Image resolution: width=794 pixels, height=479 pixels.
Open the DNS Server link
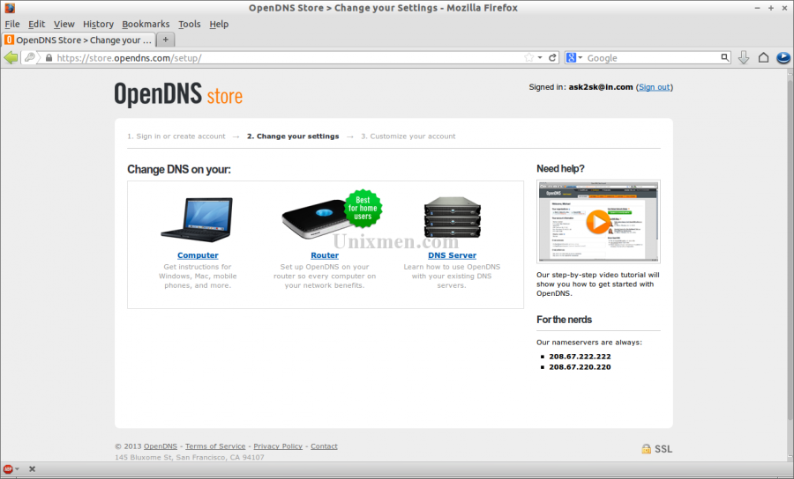click(452, 255)
